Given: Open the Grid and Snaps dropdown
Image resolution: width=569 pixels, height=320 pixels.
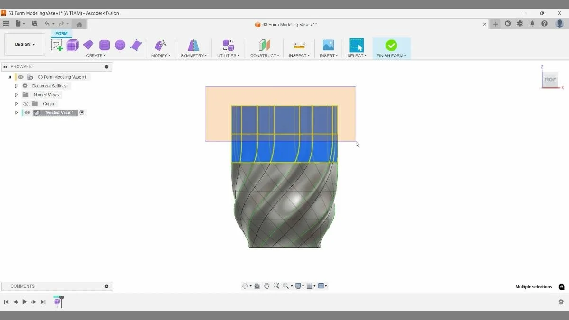Looking at the screenshot, I should coord(311,286).
